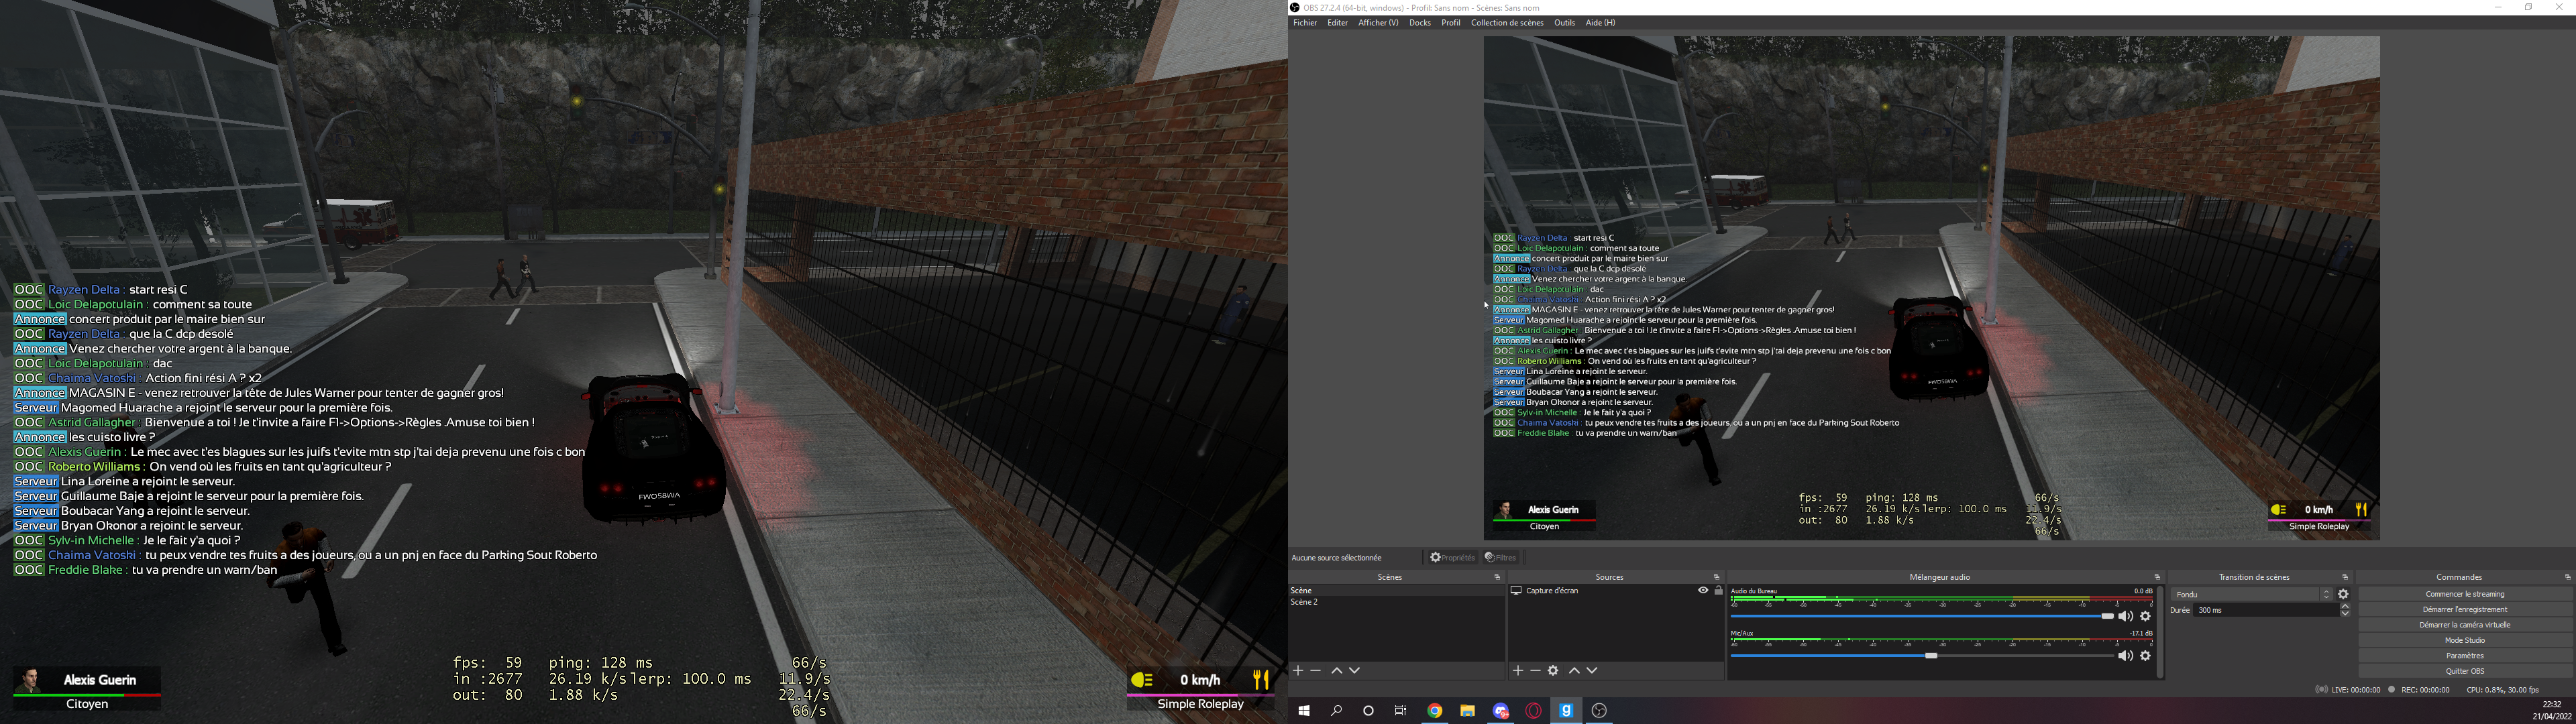Hide Capture d'écran source with eye icon

1703,591
